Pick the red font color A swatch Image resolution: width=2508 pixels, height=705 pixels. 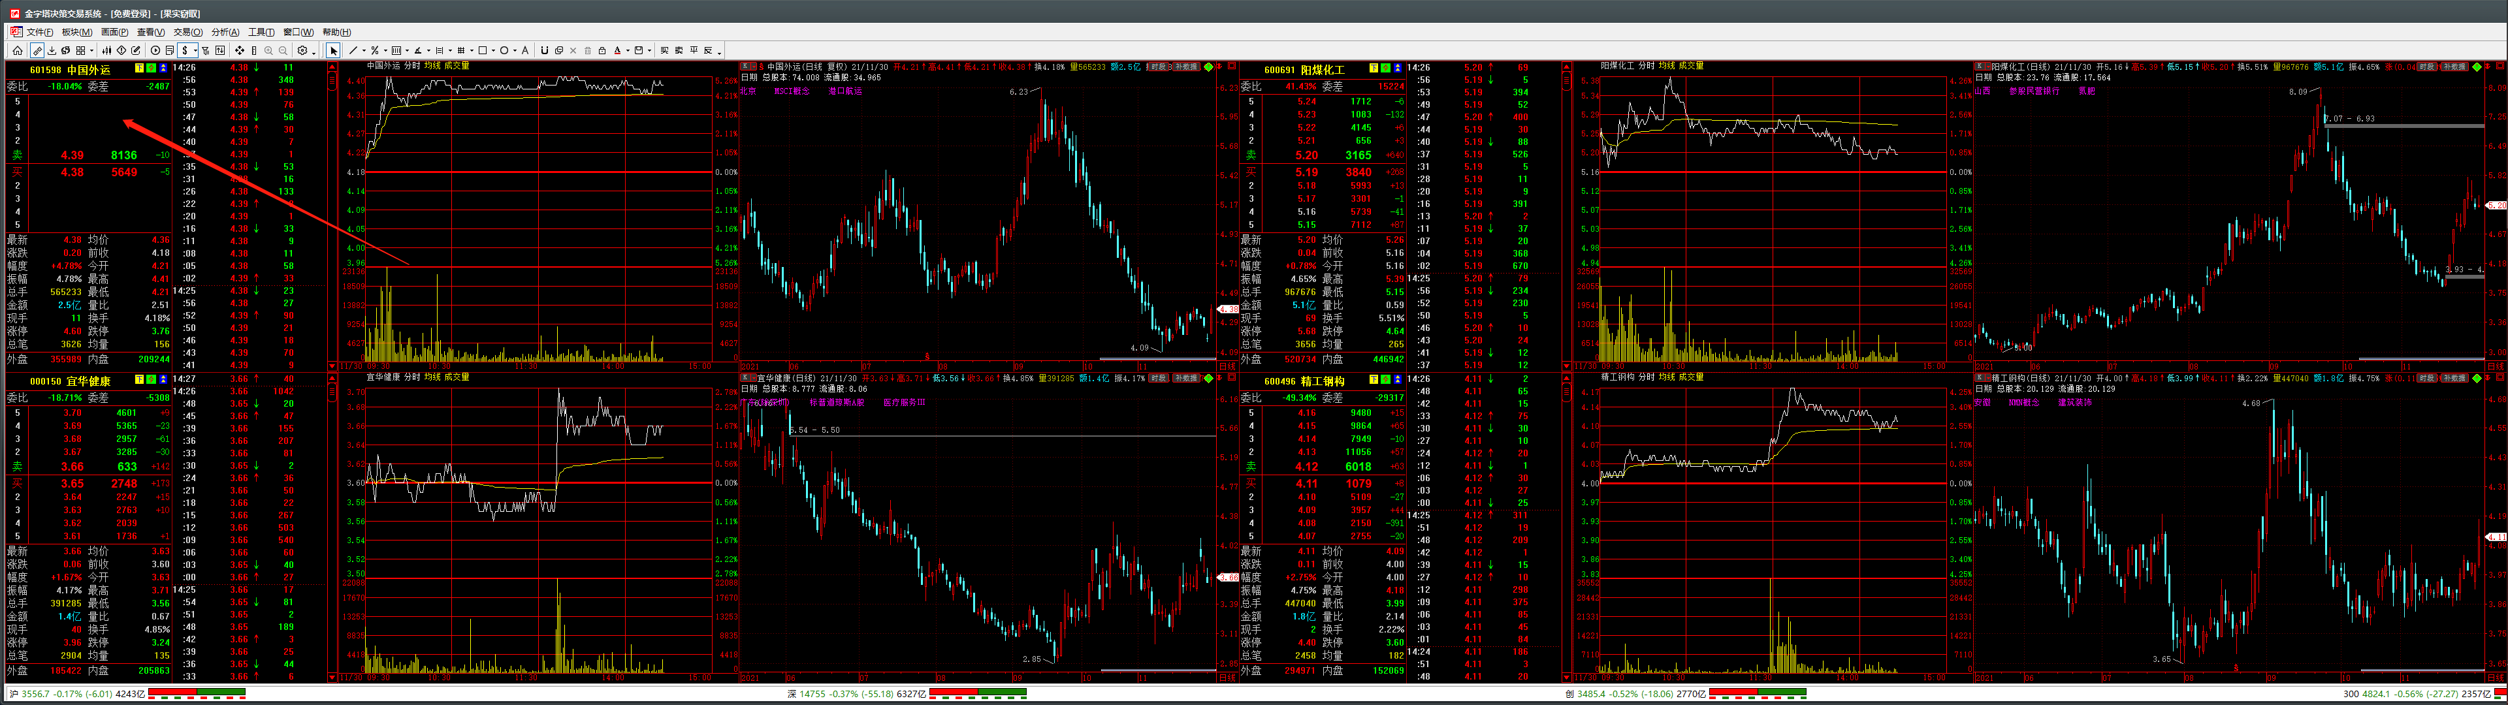[617, 51]
